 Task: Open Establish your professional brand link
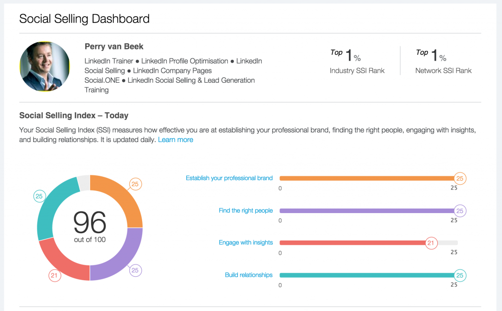point(229,178)
